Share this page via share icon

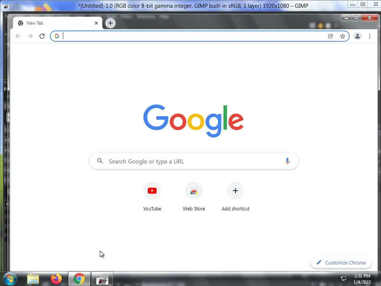point(330,36)
